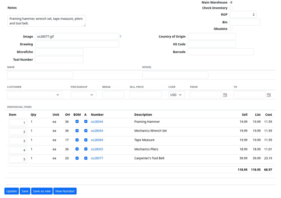Click the Notes text area

(46, 21)
